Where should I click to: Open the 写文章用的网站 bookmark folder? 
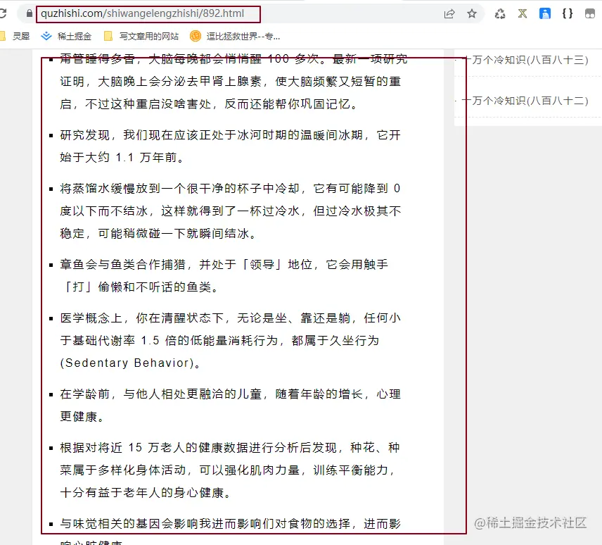141,36
